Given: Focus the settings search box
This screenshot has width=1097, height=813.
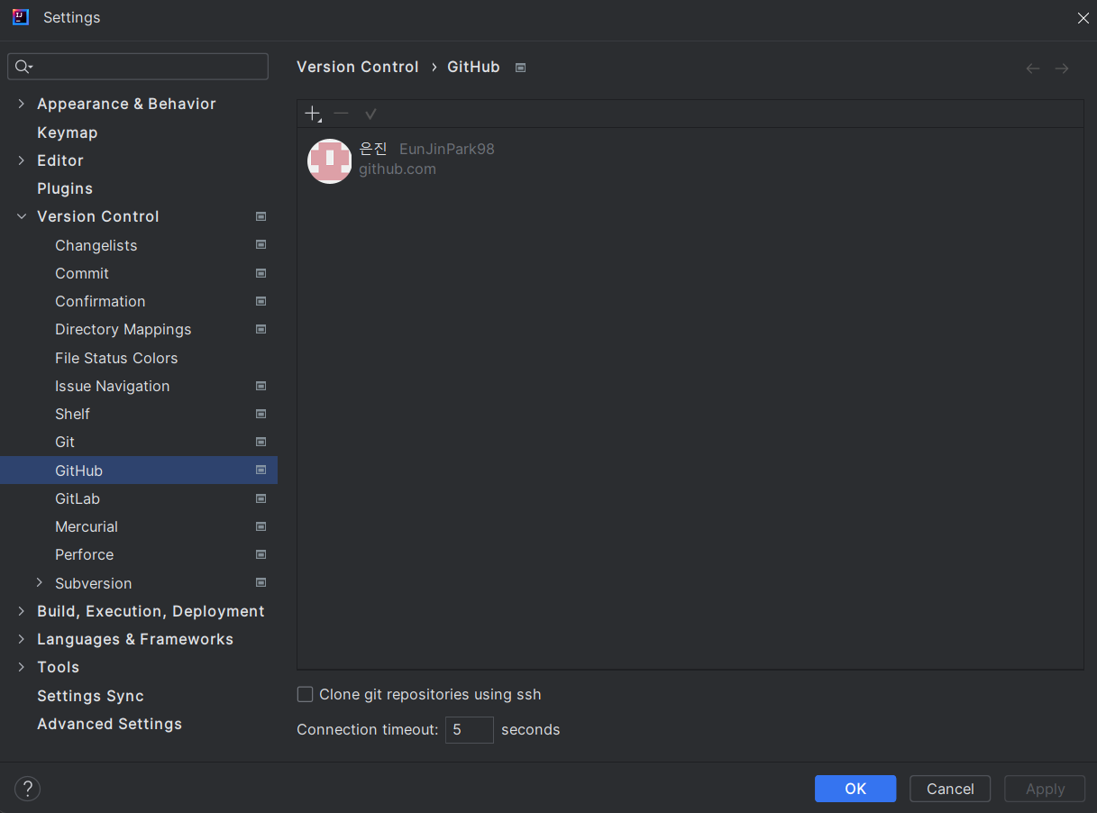Looking at the screenshot, I should click(138, 67).
